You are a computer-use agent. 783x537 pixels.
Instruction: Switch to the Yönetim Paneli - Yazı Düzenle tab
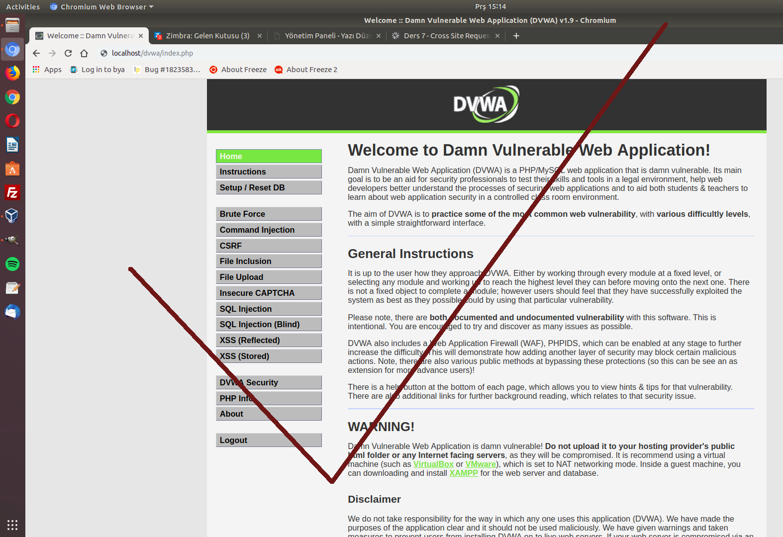click(x=327, y=36)
